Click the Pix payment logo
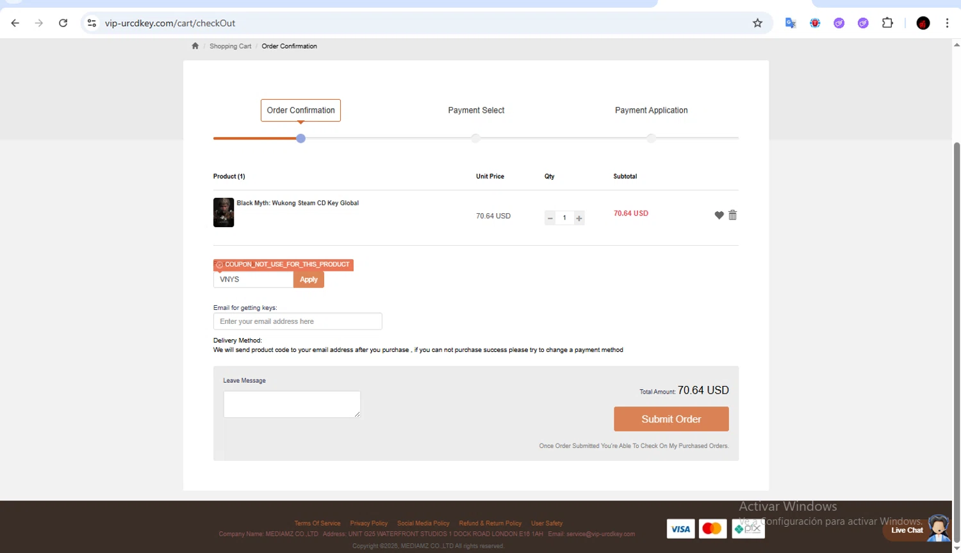 [748, 529]
